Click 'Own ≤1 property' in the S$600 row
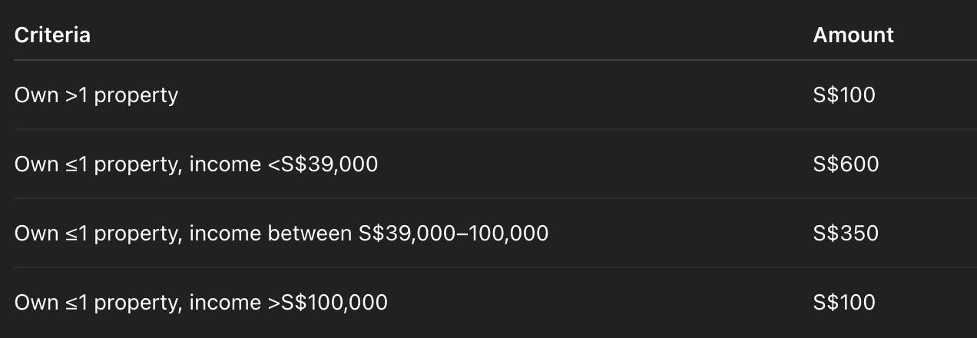 [96, 164]
